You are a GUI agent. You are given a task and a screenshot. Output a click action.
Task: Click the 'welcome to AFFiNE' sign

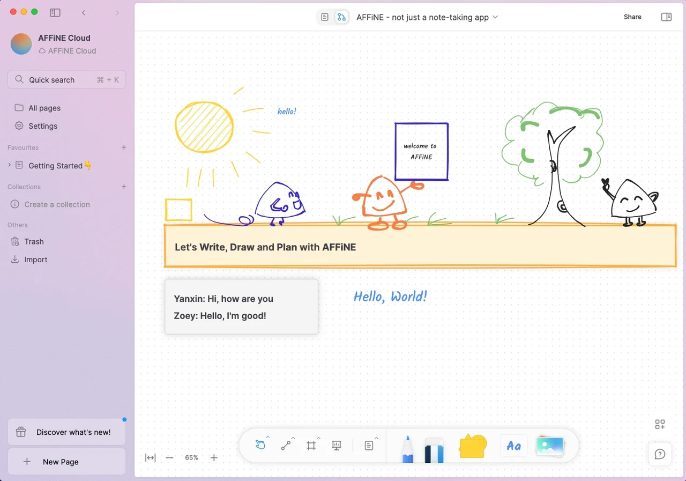click(x=421, y=152)
